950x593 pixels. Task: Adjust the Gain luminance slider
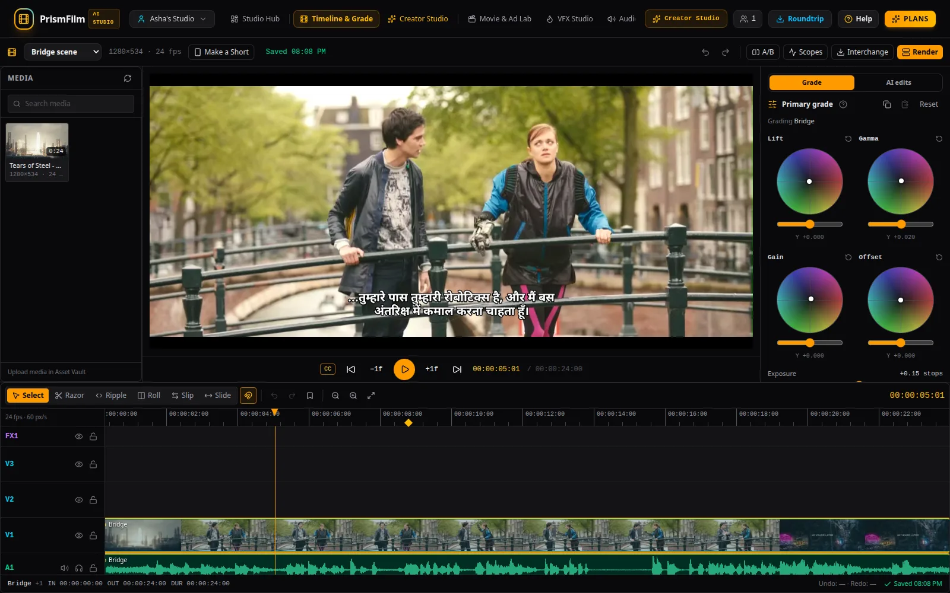[809, 343]
